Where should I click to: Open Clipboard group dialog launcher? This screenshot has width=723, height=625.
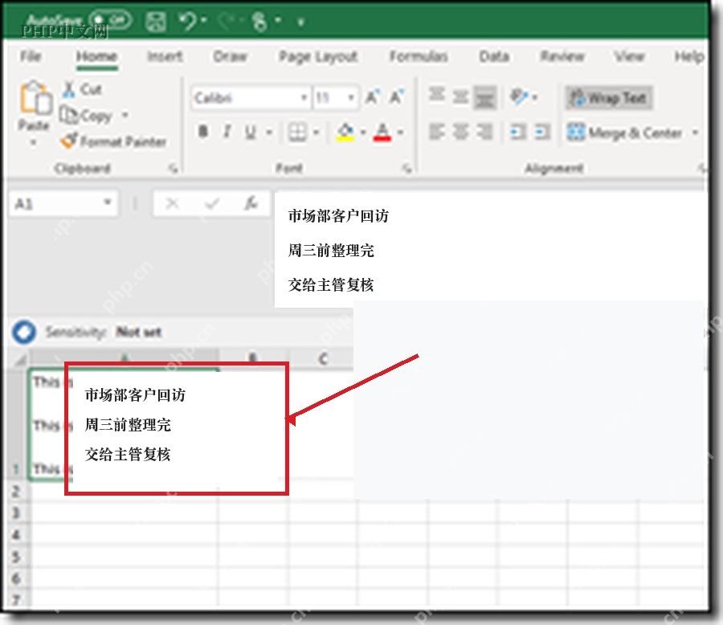coord(174,169)
